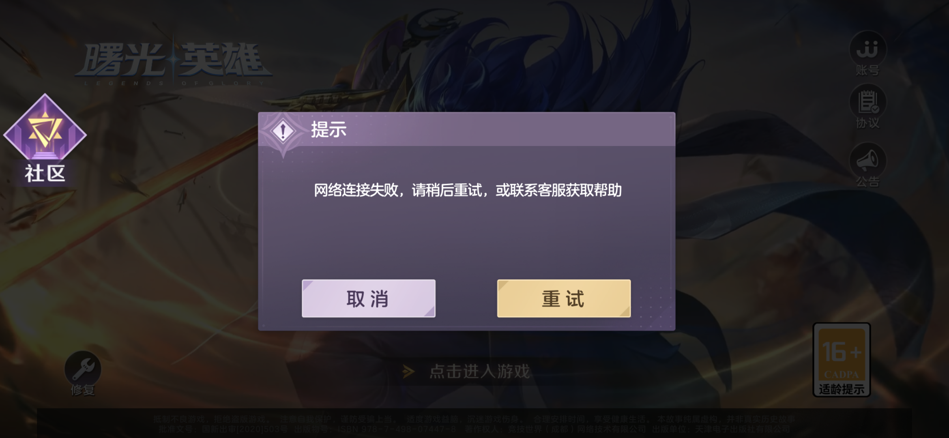This screenshot has height=438, width=949.
Task: Click the 曙光英雄 game logo
Action: coord(174,63)
